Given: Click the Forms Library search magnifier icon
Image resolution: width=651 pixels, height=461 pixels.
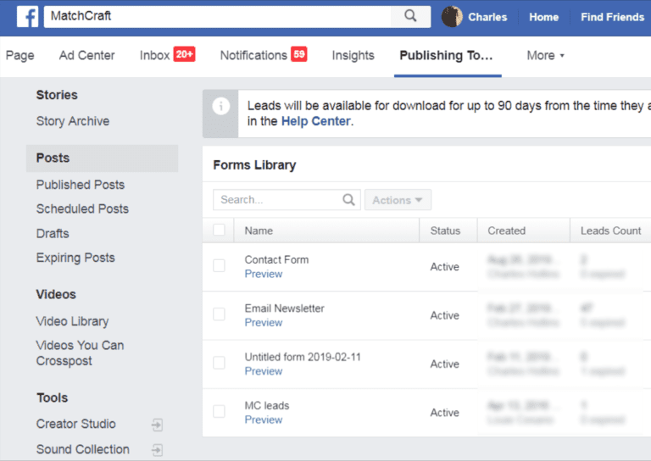Looking at the screenshot, I should 348,200.
